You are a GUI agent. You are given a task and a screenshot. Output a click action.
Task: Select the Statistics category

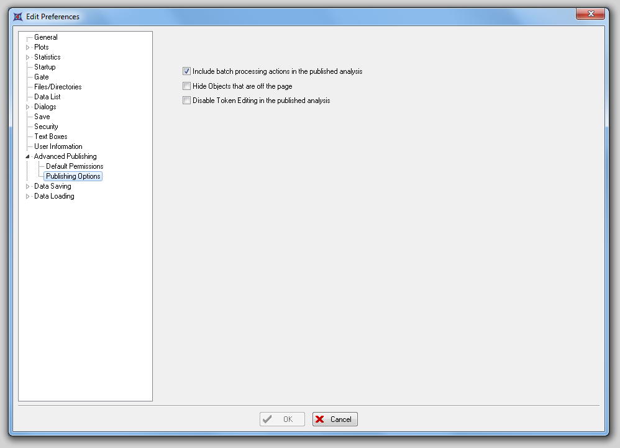click(47, 57)
